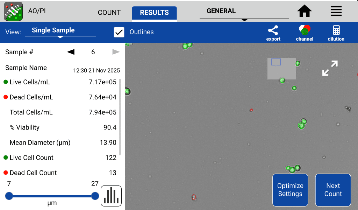Go to the home screen icon
Viewport: 358px width, 210px height.
coord(305,11)
